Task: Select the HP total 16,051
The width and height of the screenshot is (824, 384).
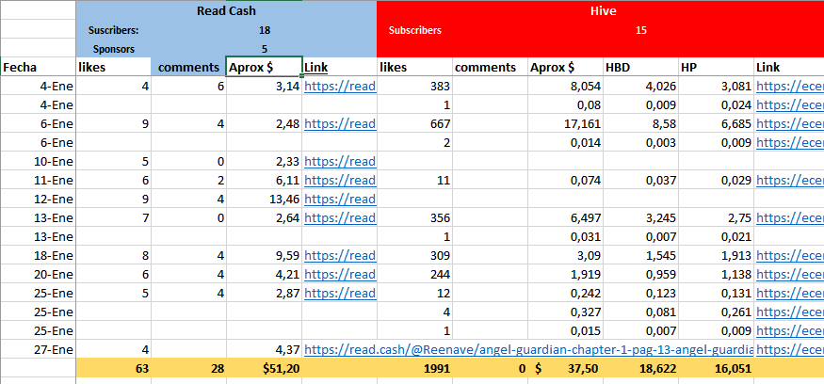Action: point(717,369)
